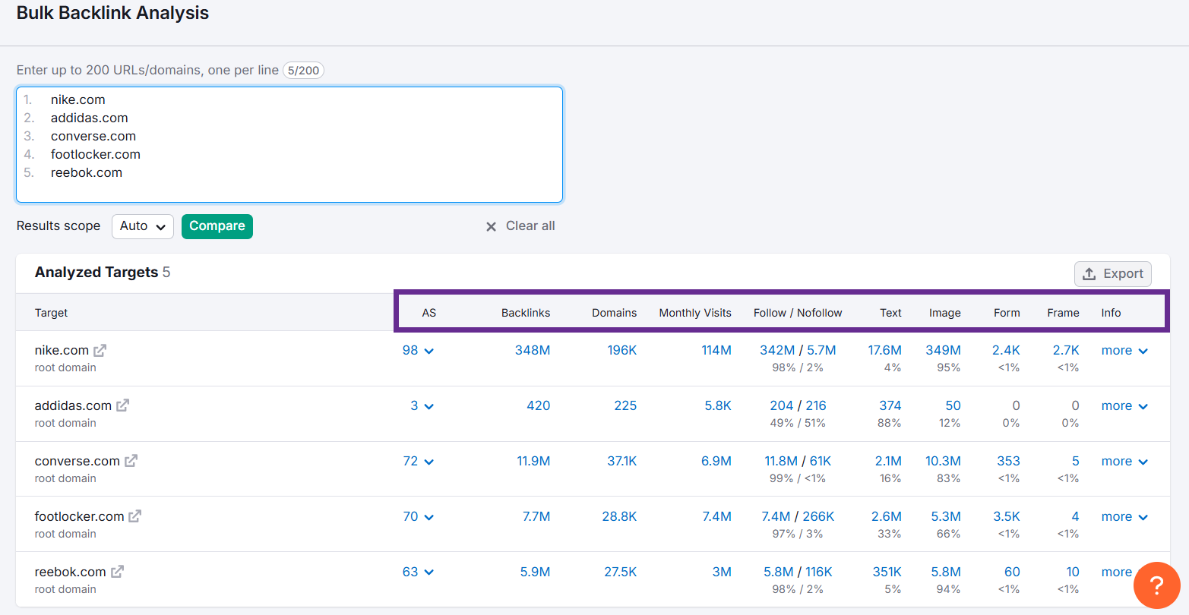This screenshot has width=1189, height=615.
Task: Expand AS score 63 for reebok.com
Action: point(418,572)
